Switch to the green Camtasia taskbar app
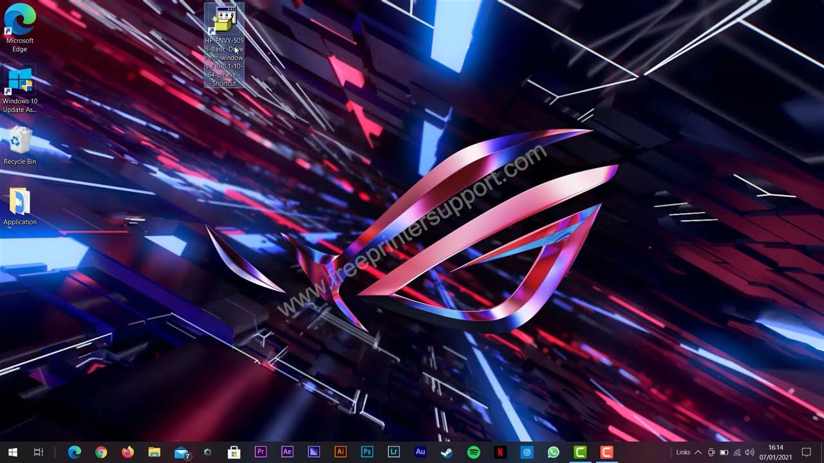824x463 pixels. [x=580, y=452]
